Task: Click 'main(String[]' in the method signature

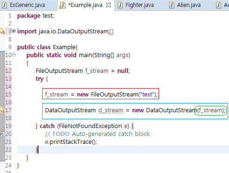Action: pyautogui.click(x=96, y=55)
